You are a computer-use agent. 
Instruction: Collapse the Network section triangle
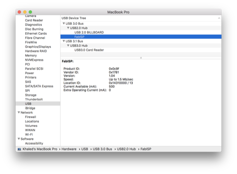click(19, 112)
